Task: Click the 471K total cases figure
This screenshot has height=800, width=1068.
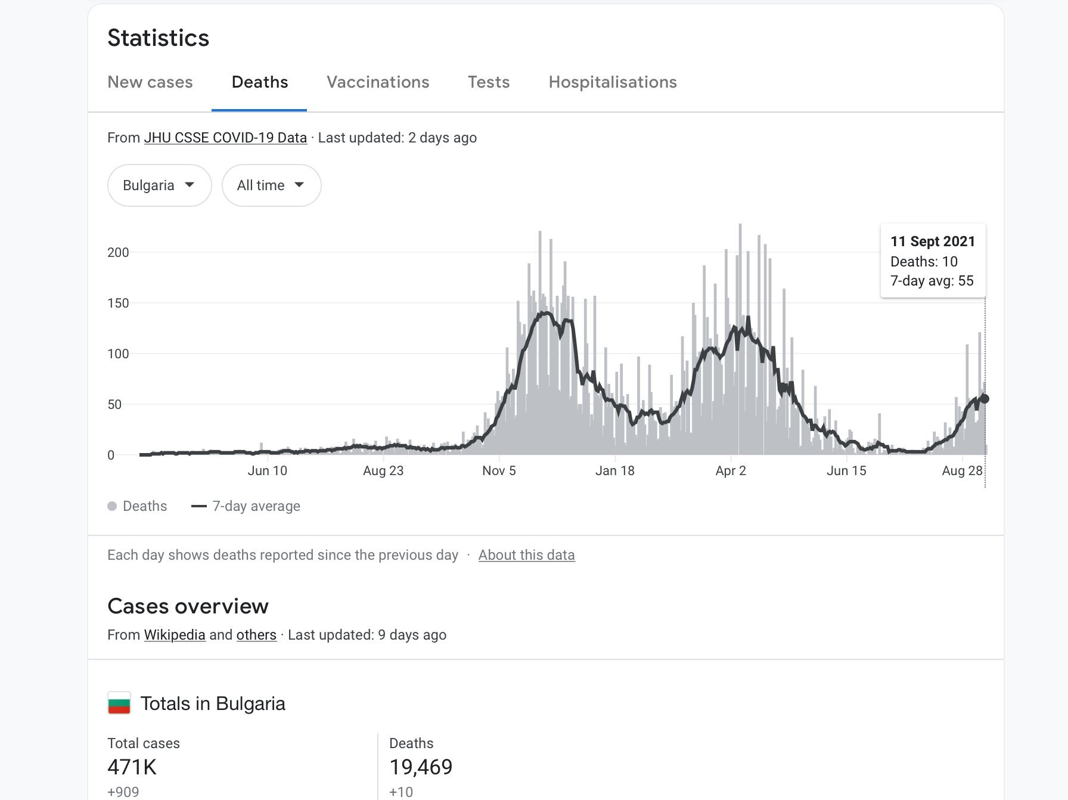Action: (132, 767)
